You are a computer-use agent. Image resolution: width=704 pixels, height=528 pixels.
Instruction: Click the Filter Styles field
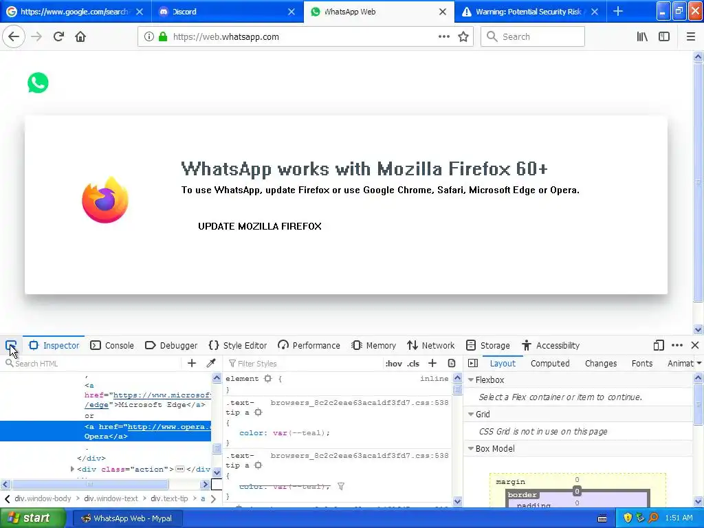[x=305, y=363]
